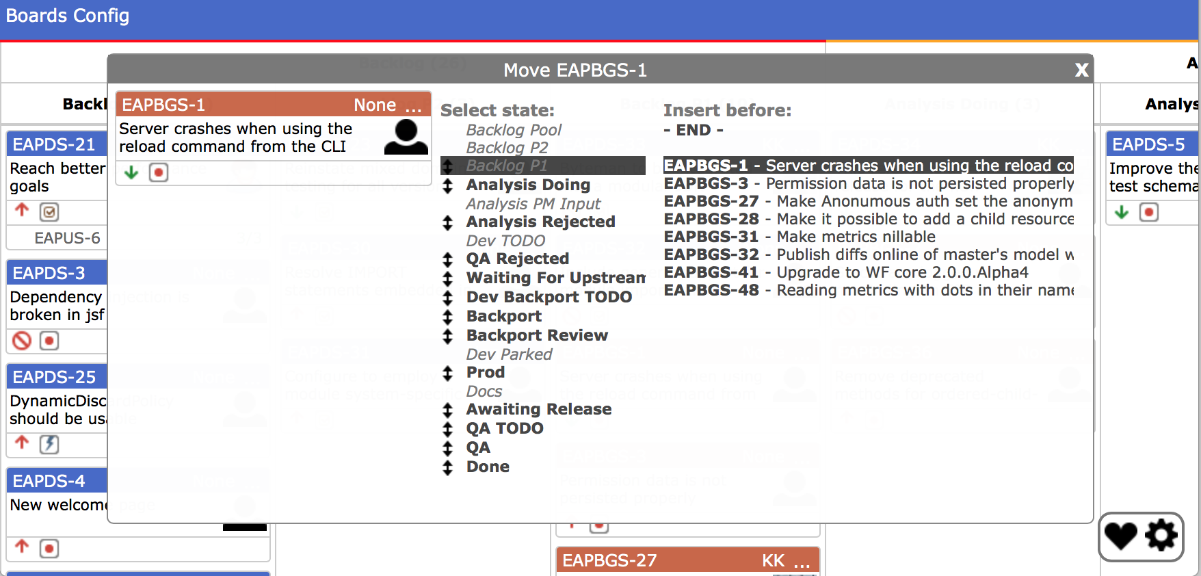Move issue to the Done state
The height and width of the screenshot is (576, 1201).
tap(487, 467)
